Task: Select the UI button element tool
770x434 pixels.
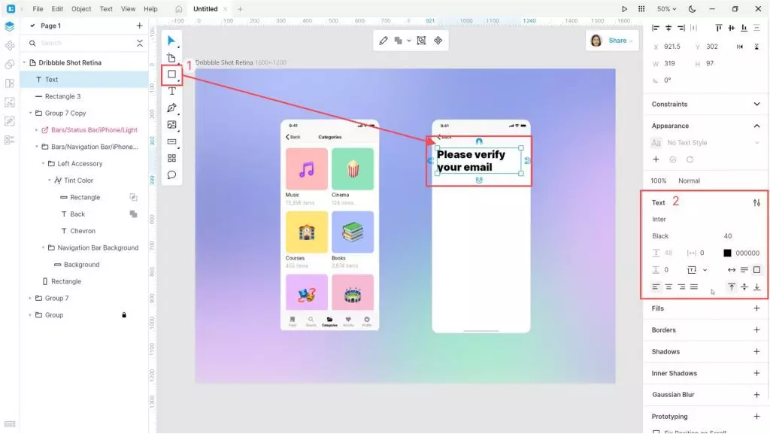Action: tap(172, 141)
